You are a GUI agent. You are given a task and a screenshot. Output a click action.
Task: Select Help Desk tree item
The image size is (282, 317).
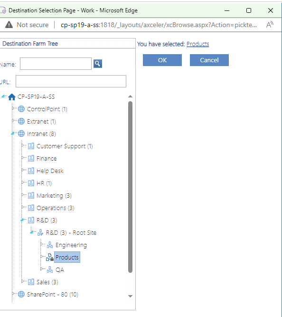click(x=50, y=171)
